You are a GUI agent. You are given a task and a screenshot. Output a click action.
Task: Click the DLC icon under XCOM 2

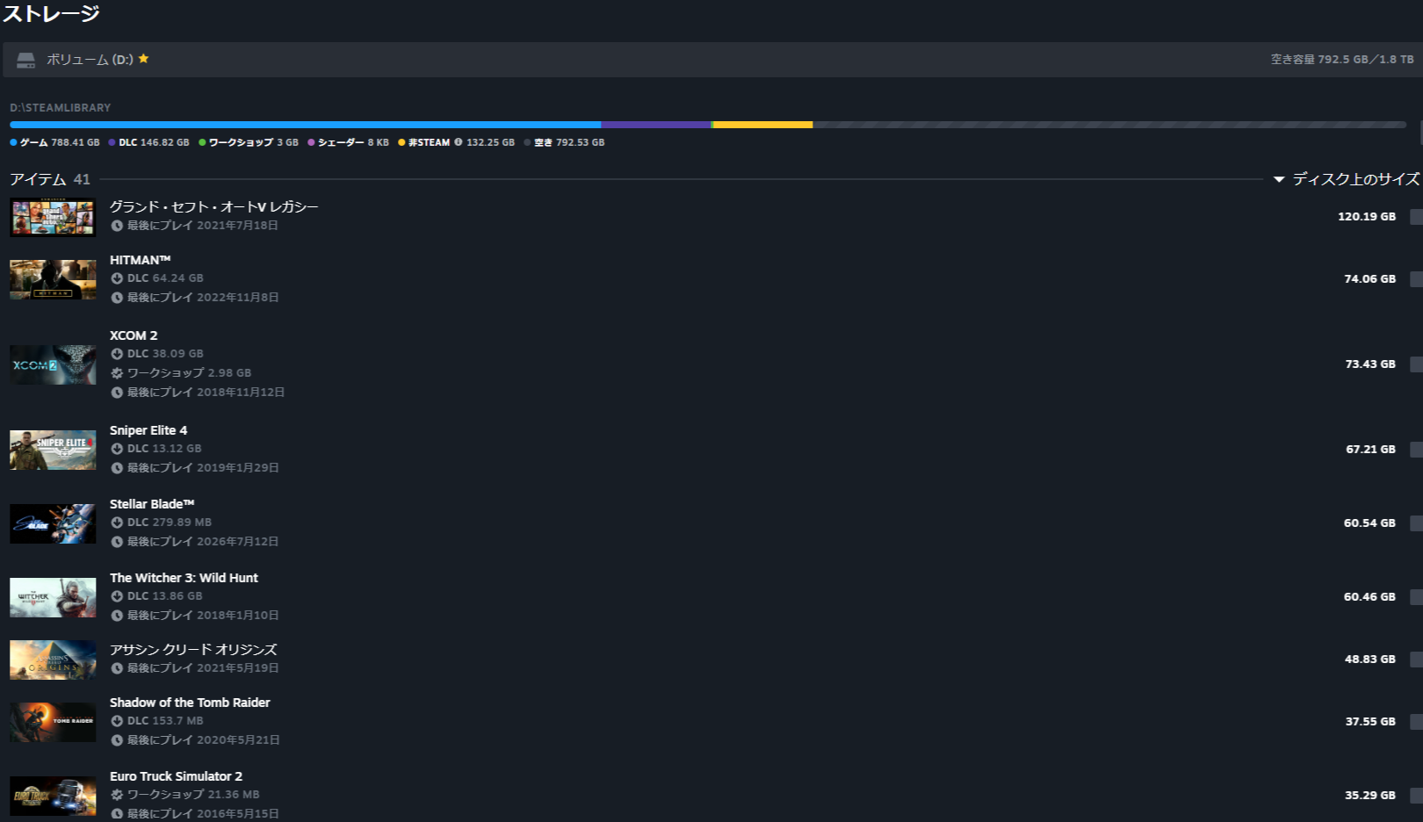(117, 354)
